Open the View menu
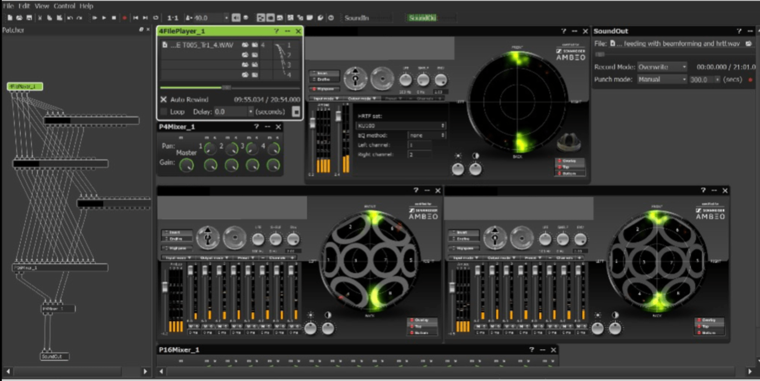The image size is (760, 381). pyautogui.click(x=42, y=6)
